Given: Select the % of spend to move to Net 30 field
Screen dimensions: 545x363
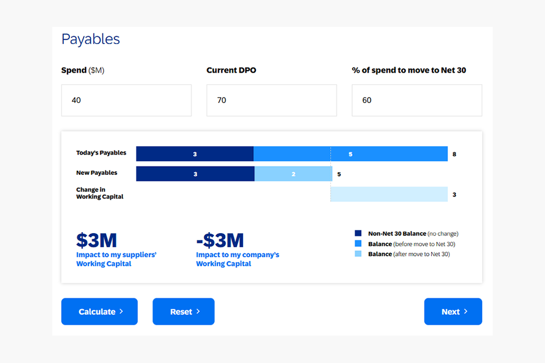Looking at the screenshot, I should [416, 100].
